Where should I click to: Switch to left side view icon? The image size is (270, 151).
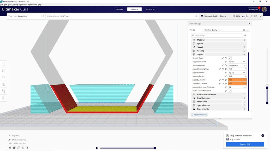pyautogui.click(x=23, y=148)
